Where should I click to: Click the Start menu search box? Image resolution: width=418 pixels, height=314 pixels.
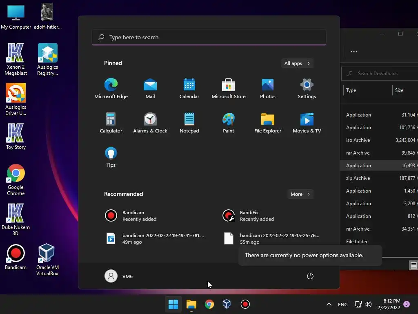209,37
